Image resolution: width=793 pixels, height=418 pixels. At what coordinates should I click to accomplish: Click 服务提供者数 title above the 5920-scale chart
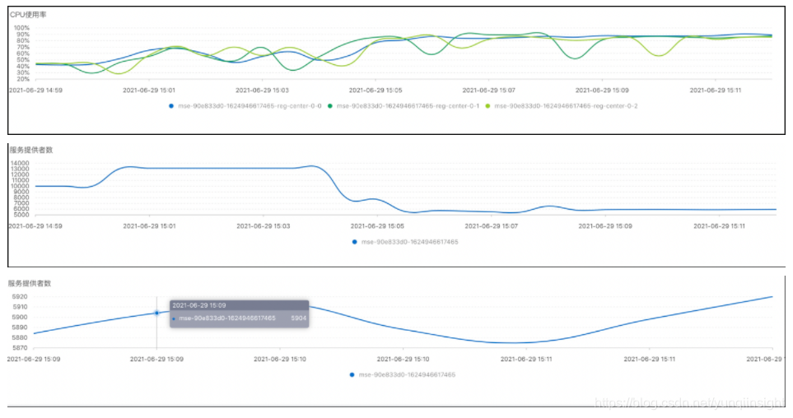[x=30, y=284]
